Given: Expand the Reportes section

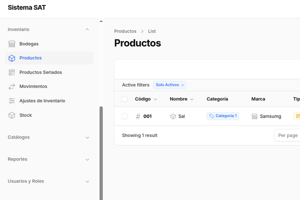Looking at the screenshot, I should pos(87,159).
